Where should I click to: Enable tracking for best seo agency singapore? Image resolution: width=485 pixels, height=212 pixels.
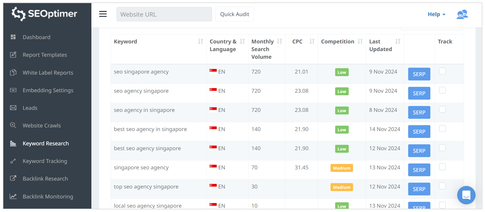click(442, 148)
